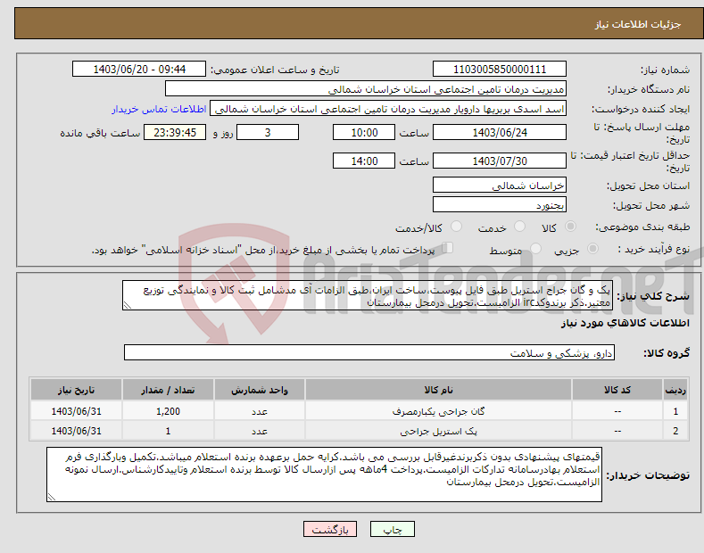The image size is (704, 553).
Task: Click the delivery province field خراسان شمالی
Action: (x=500, y=185)
